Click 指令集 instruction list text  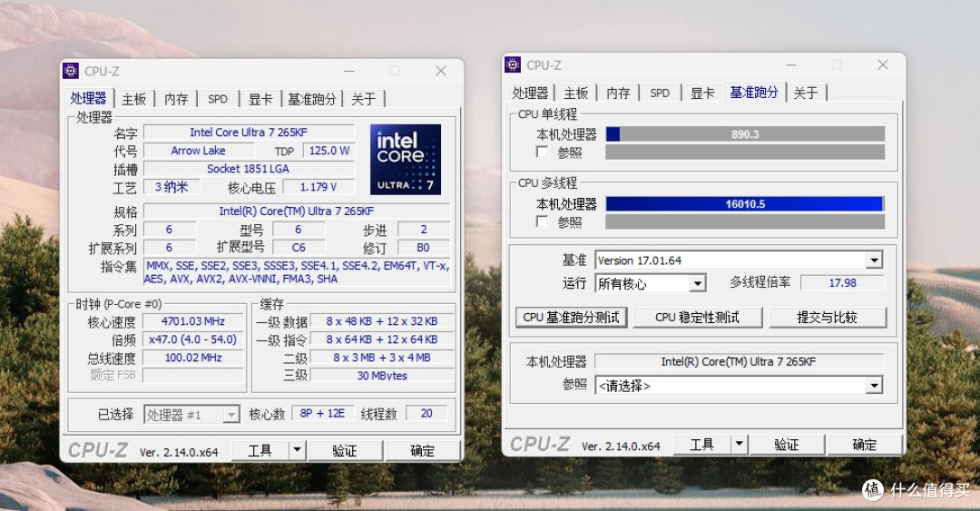(297, 272)
